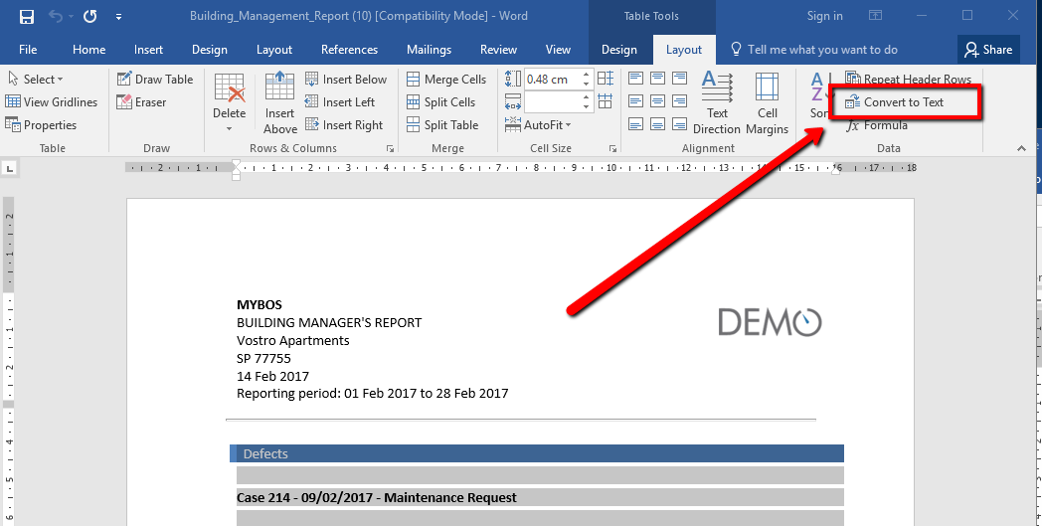This screenshot has height=526, width=1042.
Task: Select Align Bottom Right
Action: click(679, 124)
